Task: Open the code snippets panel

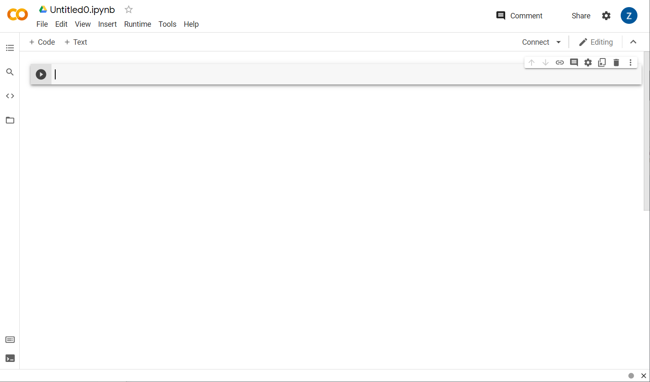Action: 10,96
